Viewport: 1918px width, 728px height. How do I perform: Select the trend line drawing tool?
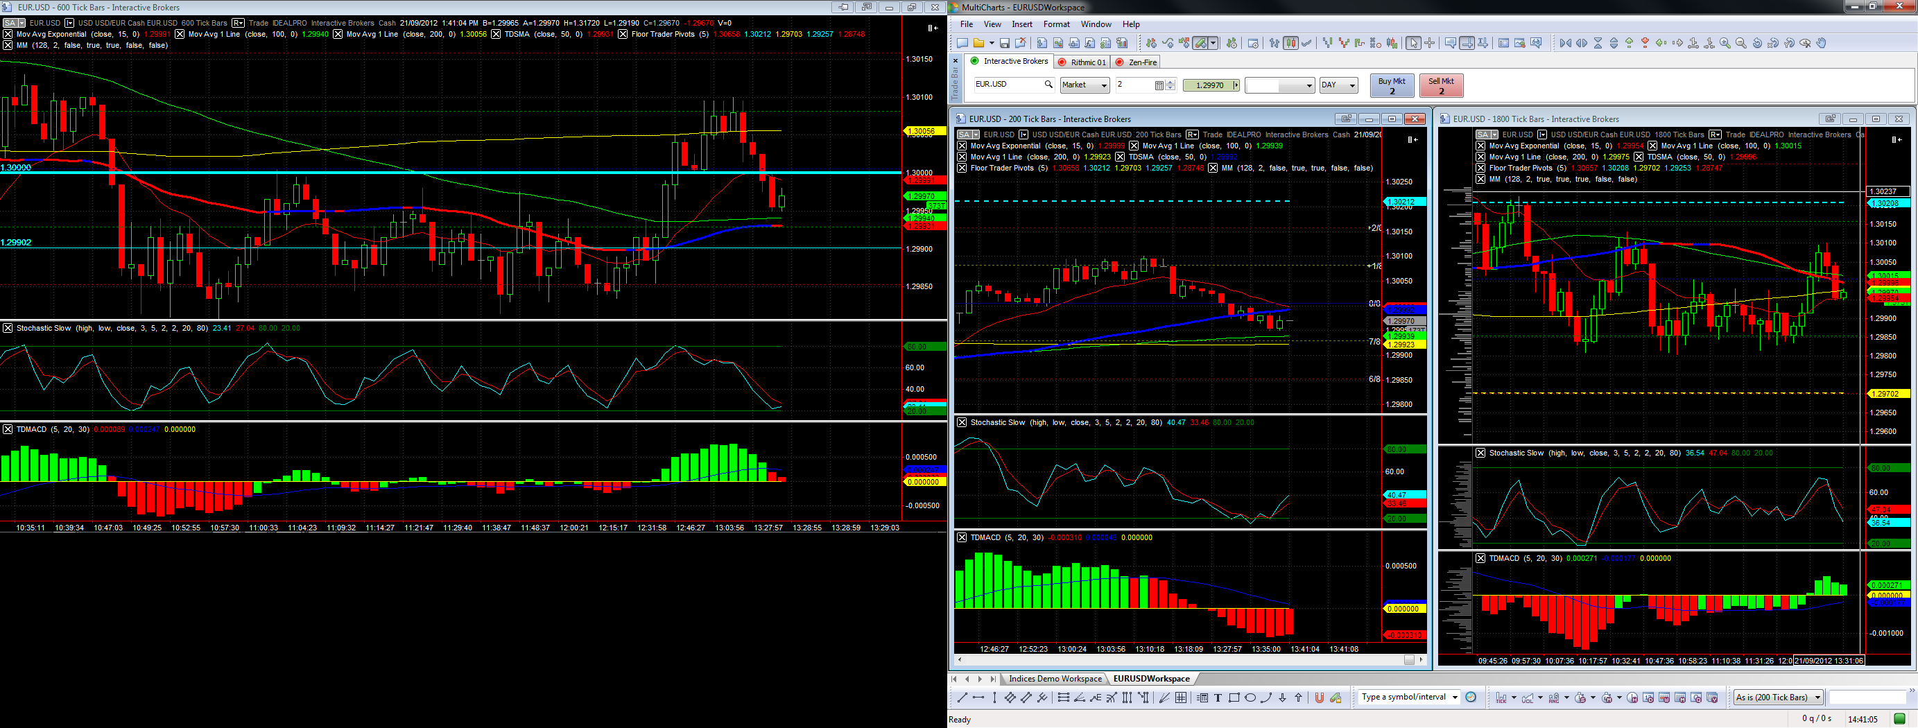[x=962, y=697]
